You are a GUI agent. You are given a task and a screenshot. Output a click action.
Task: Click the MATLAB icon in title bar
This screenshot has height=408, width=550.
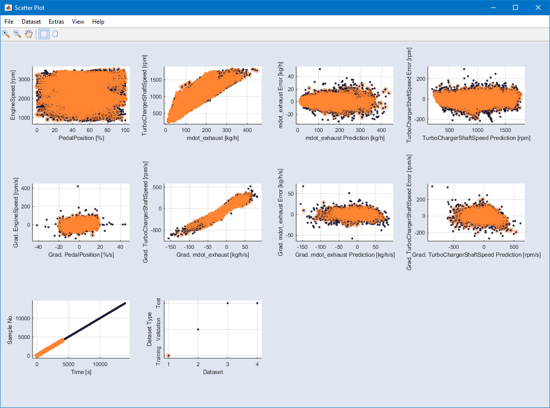tap(8, 7)
